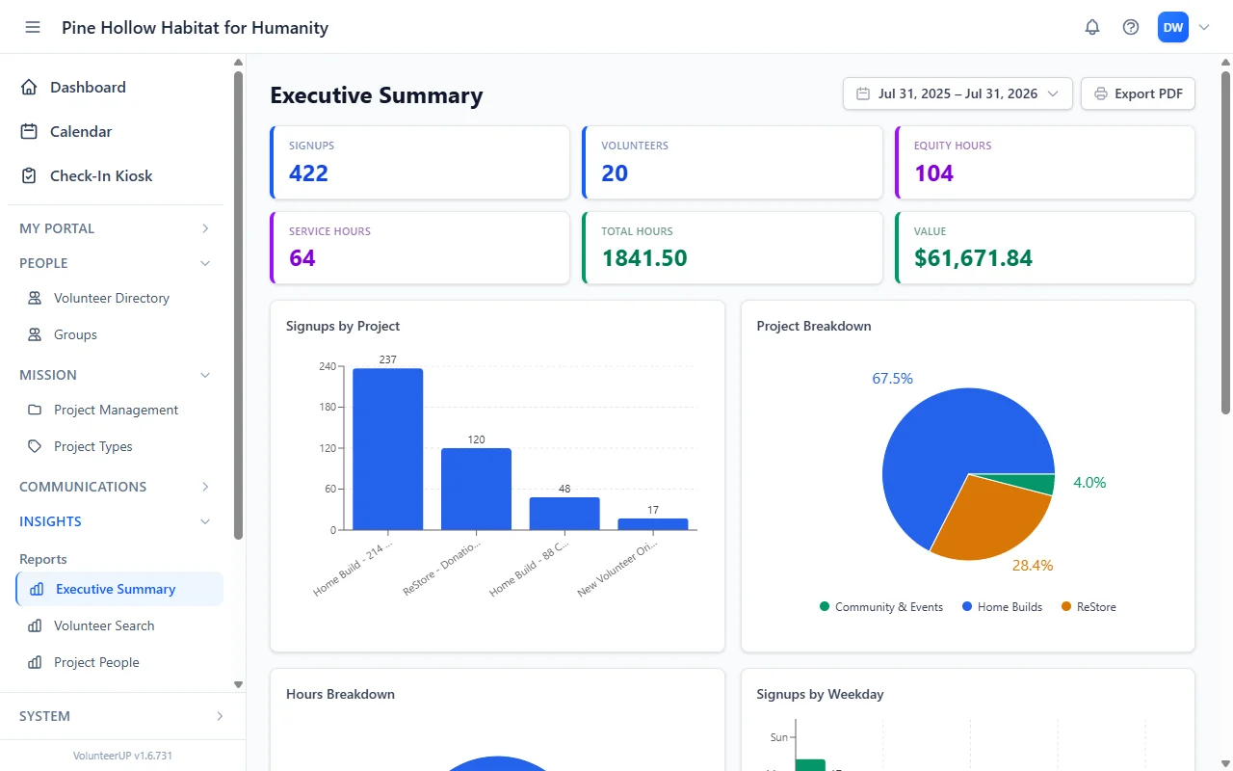Expand the user account chevron
1233x771 pixels.
[x=1203, y=27]
